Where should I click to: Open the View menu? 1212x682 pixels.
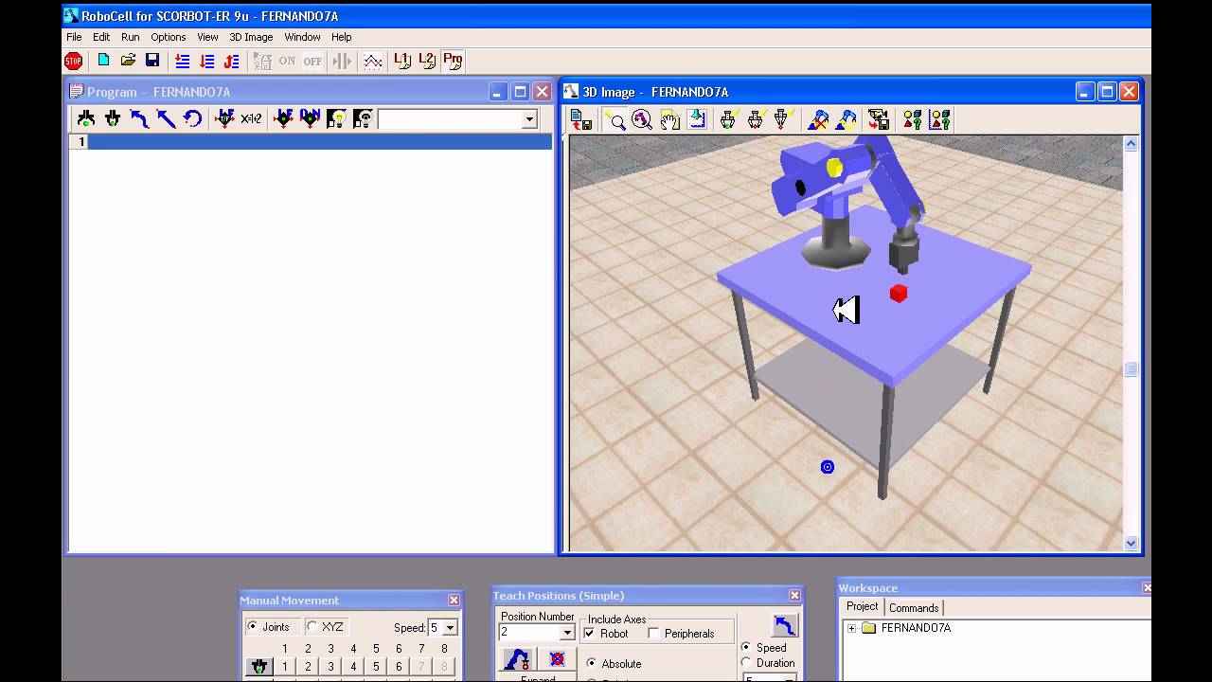point(207,37)
